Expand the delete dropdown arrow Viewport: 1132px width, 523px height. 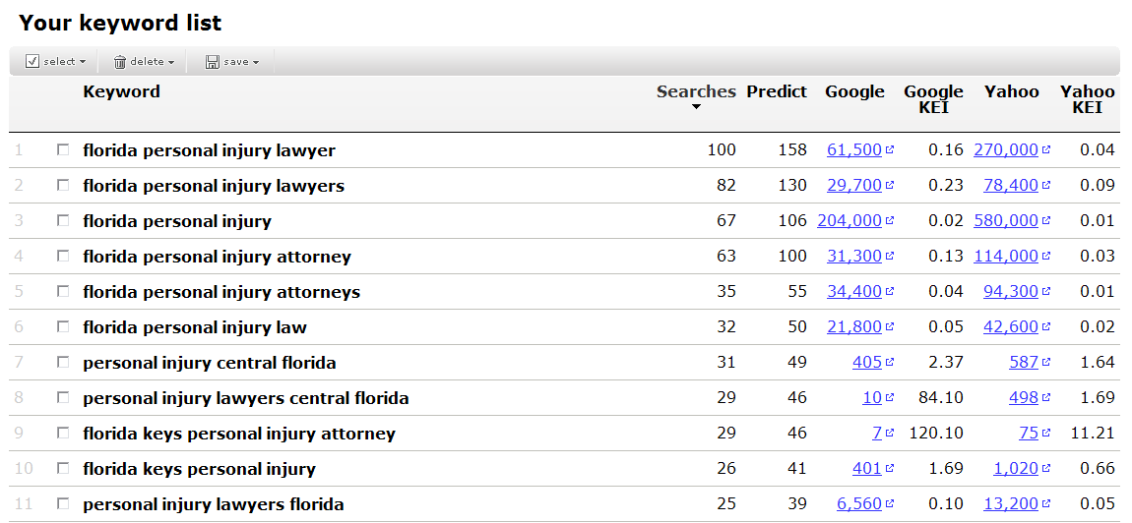(171, 62)
